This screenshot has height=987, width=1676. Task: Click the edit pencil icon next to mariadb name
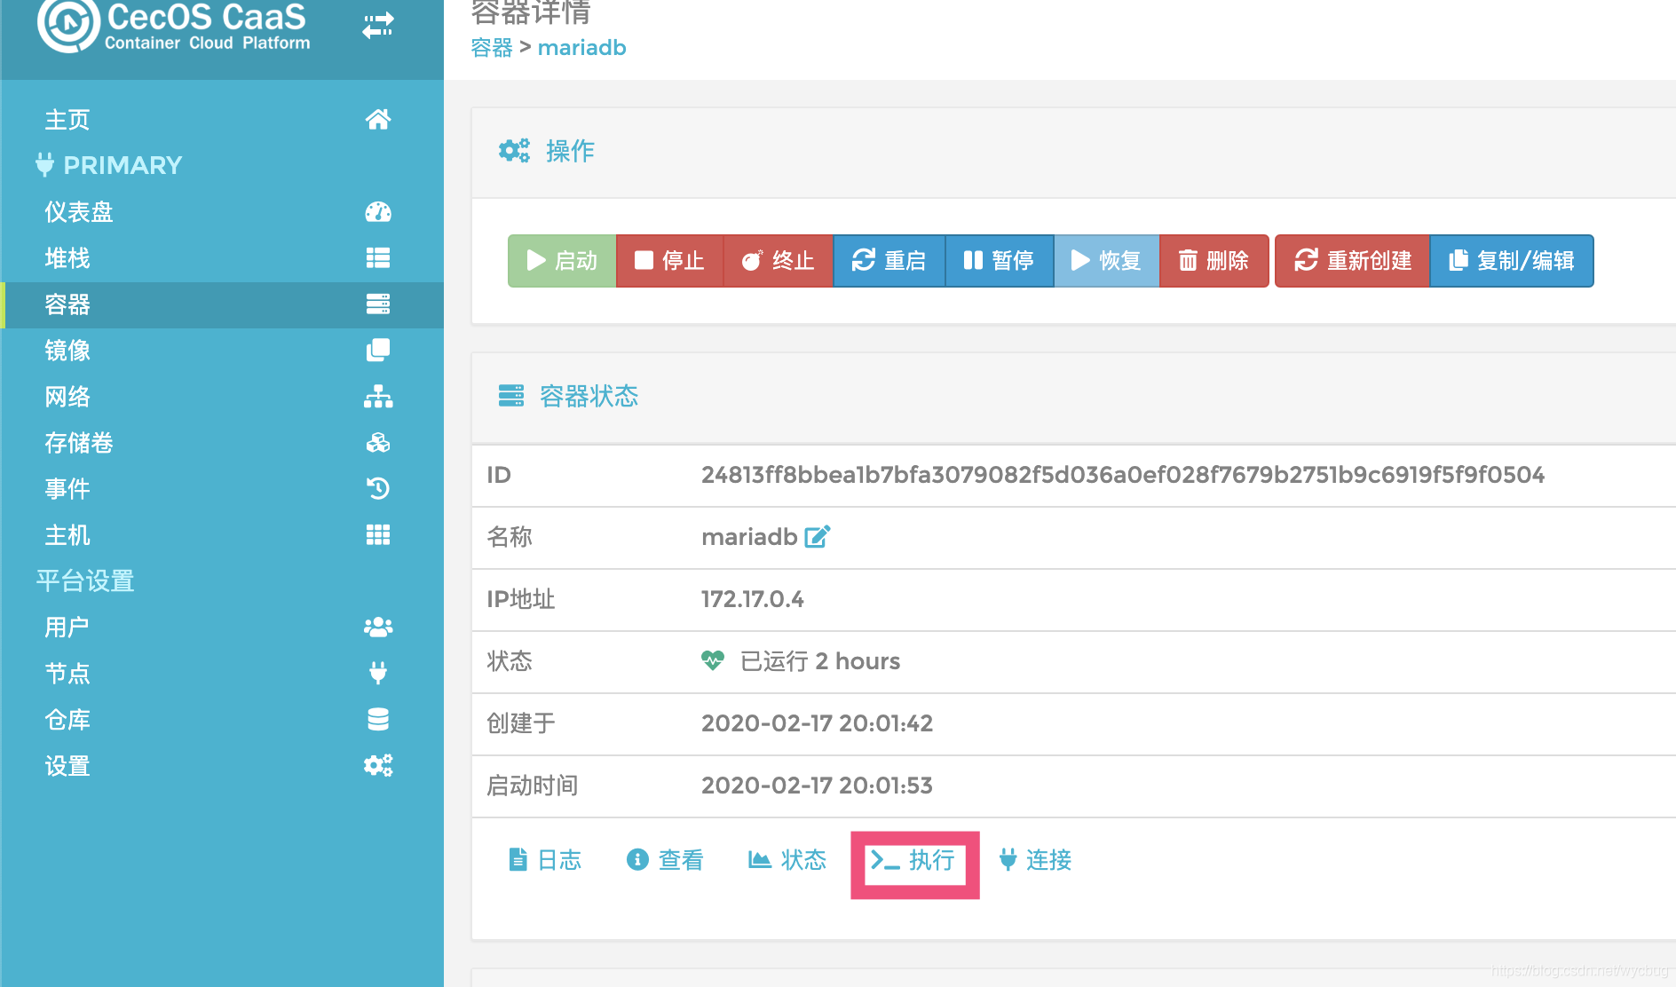tap(817, 536)
